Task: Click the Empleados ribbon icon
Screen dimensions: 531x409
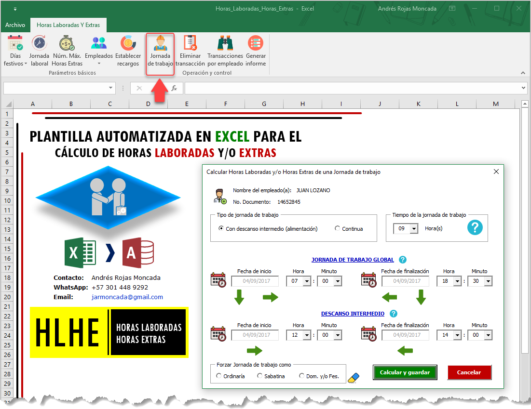Action: (99, 43)
